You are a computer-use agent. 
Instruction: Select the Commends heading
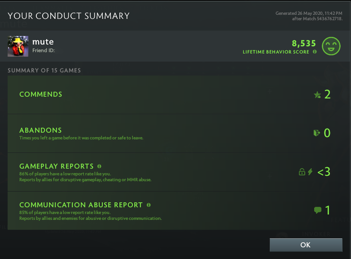[41, 94]
